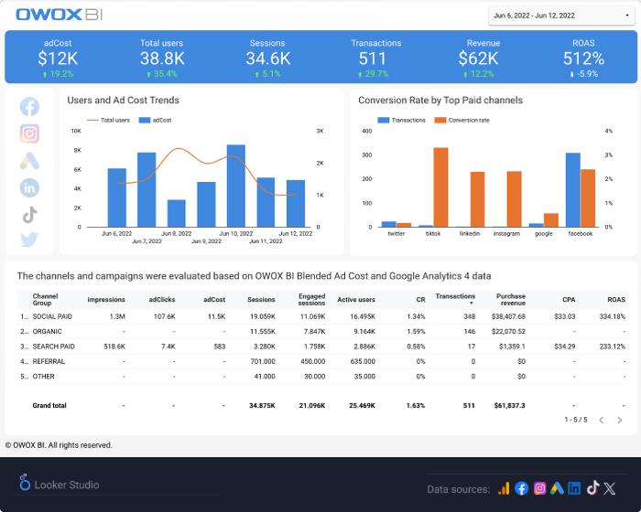
Task: Go to next table page arrow
Action: click(620, 421)
